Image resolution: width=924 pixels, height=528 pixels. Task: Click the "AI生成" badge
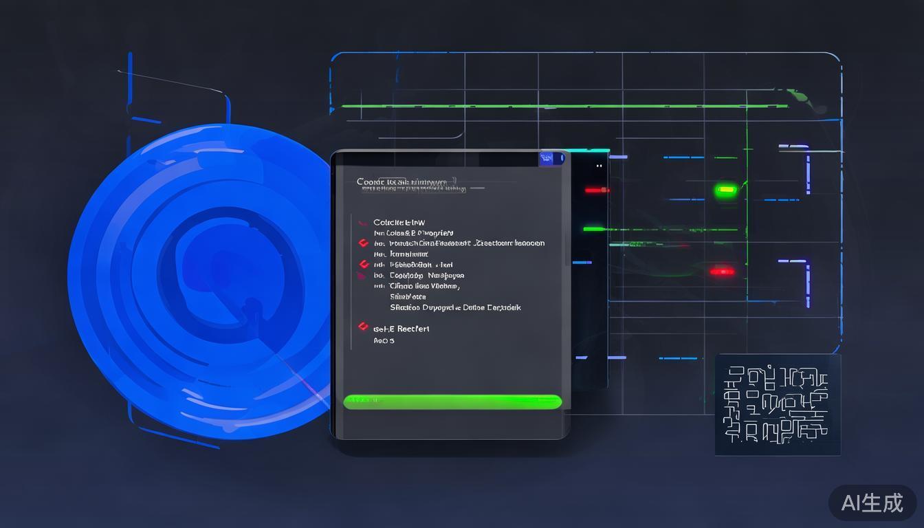pos(872,503)
